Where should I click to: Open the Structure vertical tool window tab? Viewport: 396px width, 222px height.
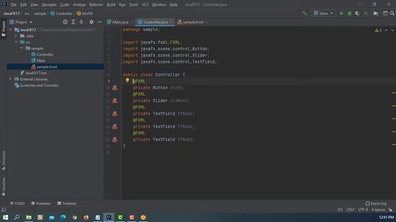coord(4,160)
